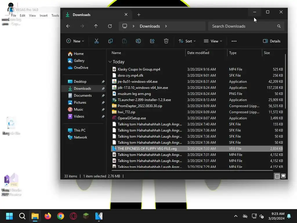Click the PC monitor icon in address bar
This screenshot has height=223, width=297.
tap(125, 26)
